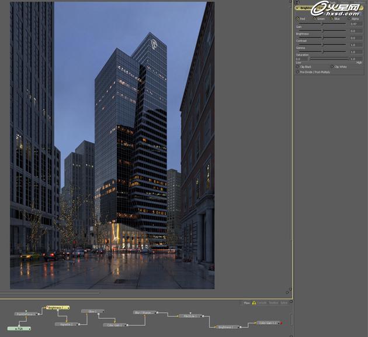Select the Blur / Sharpen node

145,312
